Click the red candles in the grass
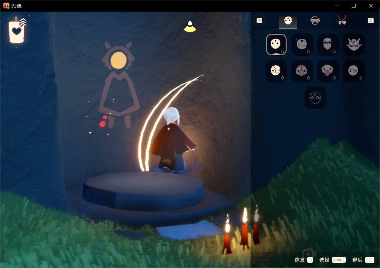Image resolution: width=380 pixels, height=268 pixels. tap(241, 230)
